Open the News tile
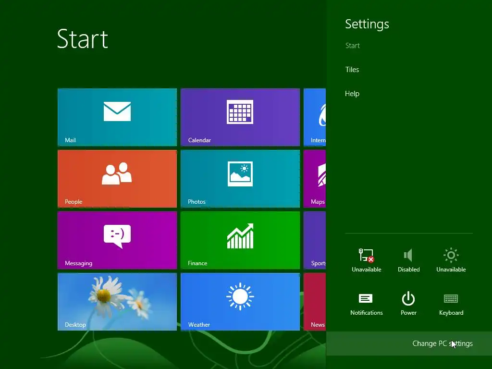 tap(315, 302)
